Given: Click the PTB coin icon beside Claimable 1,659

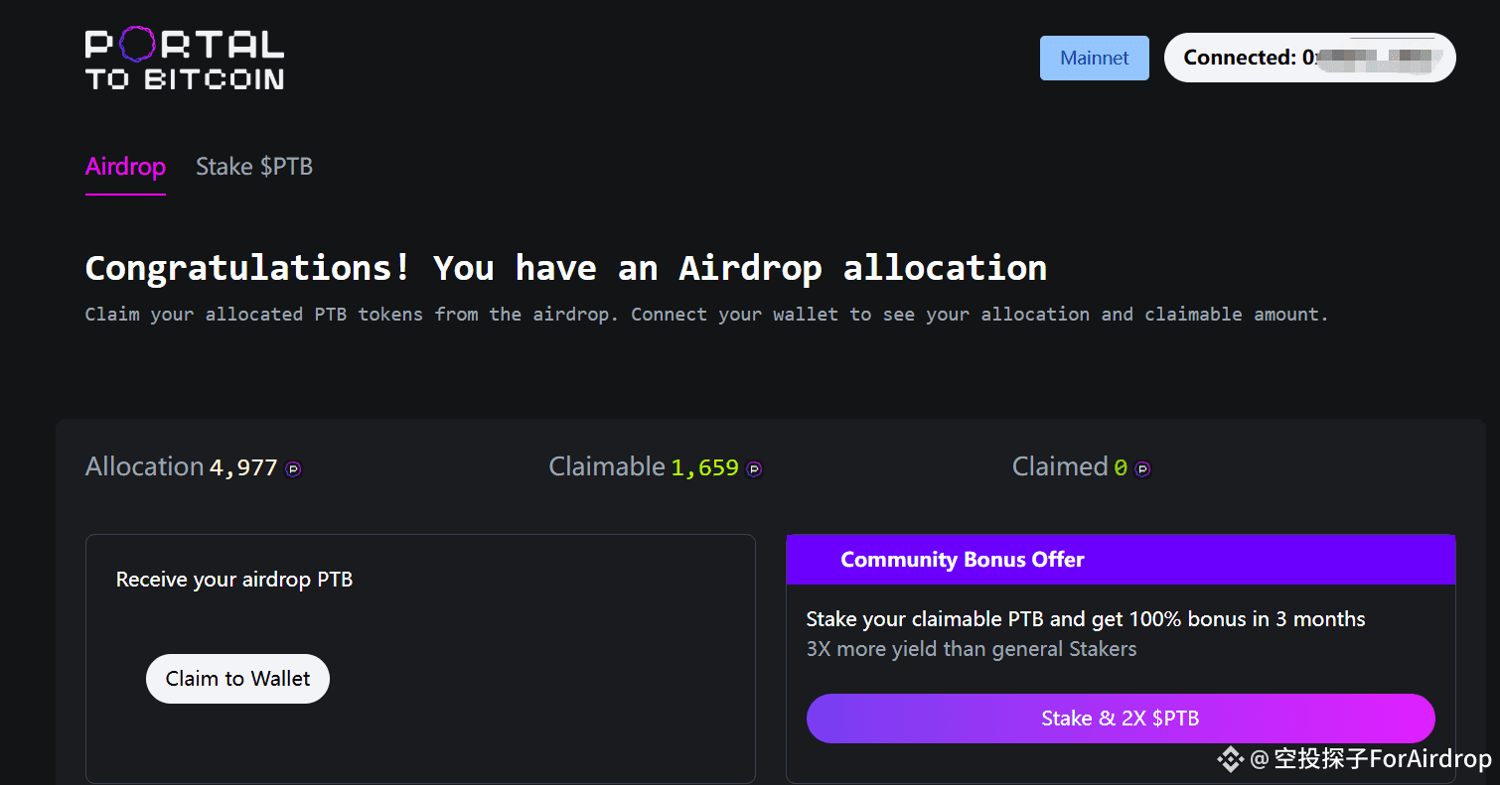Looking at the screenshot, I should (x=754, y=468).
